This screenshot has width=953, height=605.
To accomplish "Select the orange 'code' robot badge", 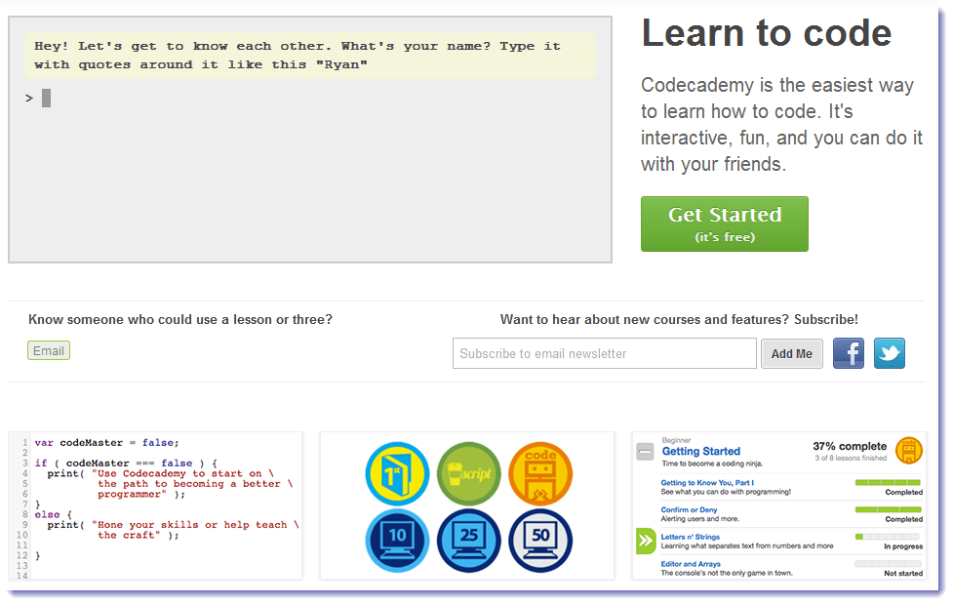I will tap(540, 474).
